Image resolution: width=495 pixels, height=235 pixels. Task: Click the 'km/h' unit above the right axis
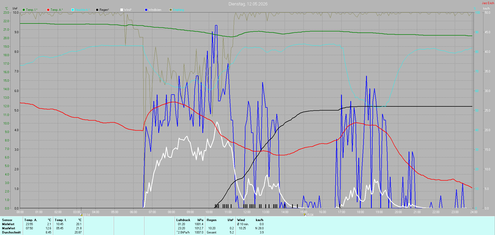click(486, 9)
